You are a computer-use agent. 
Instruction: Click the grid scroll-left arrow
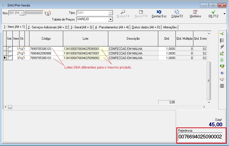pos(5,107)
